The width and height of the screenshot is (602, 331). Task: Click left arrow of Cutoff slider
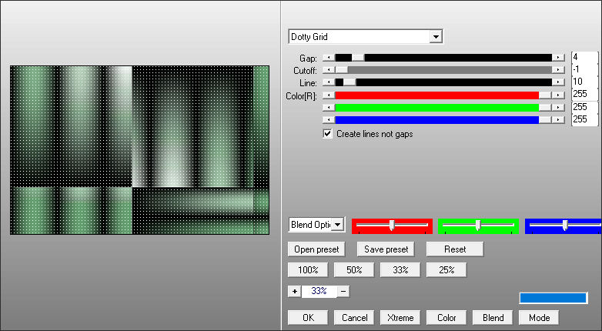pos(329,70)
